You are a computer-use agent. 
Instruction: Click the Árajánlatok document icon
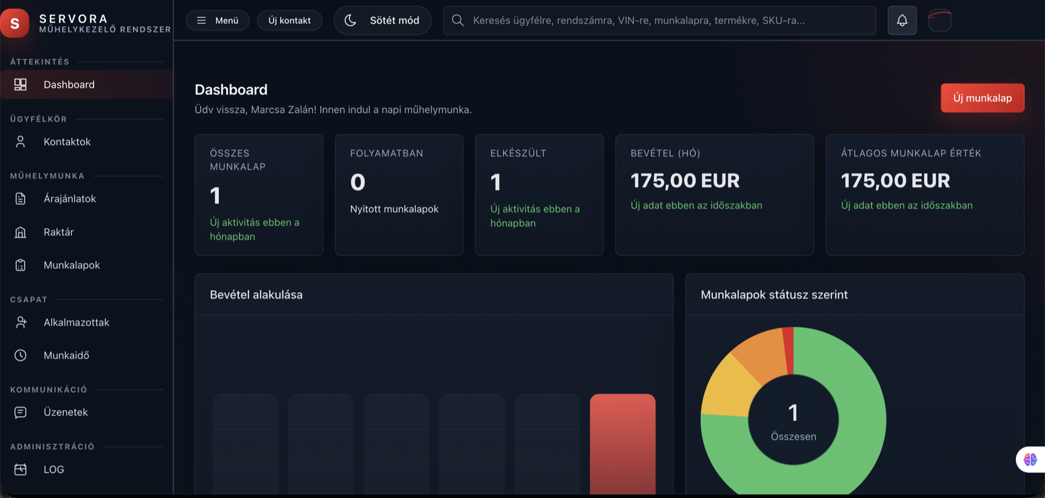click(20, 199)
